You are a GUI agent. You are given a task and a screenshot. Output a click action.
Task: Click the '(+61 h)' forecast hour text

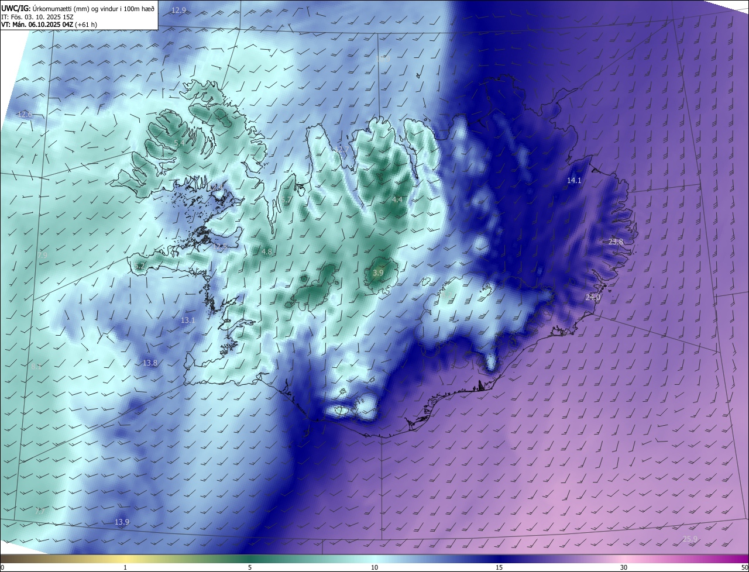[86, 25]
